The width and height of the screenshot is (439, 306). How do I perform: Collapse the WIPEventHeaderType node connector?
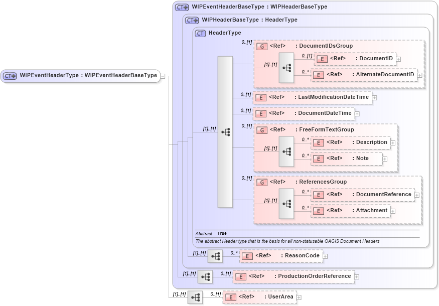pos(163,76)
